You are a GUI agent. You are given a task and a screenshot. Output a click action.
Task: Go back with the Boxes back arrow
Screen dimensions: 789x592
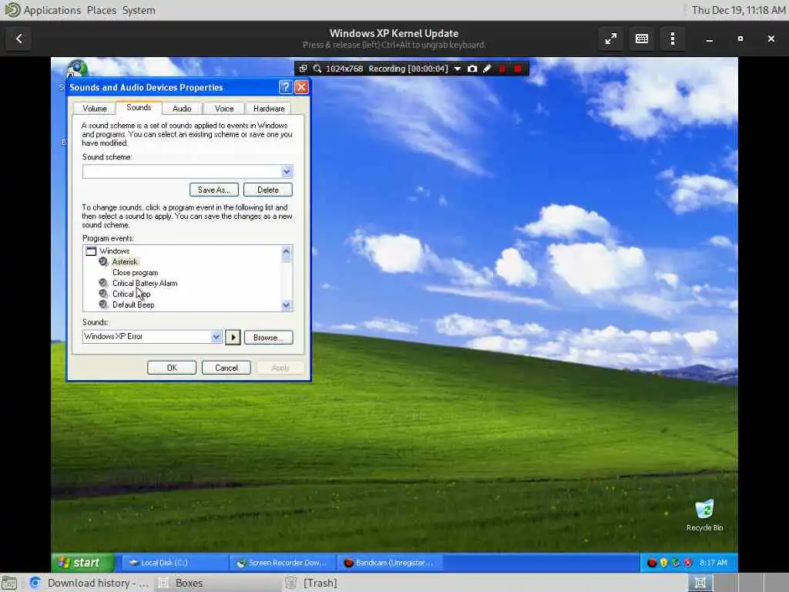[18, 39]
